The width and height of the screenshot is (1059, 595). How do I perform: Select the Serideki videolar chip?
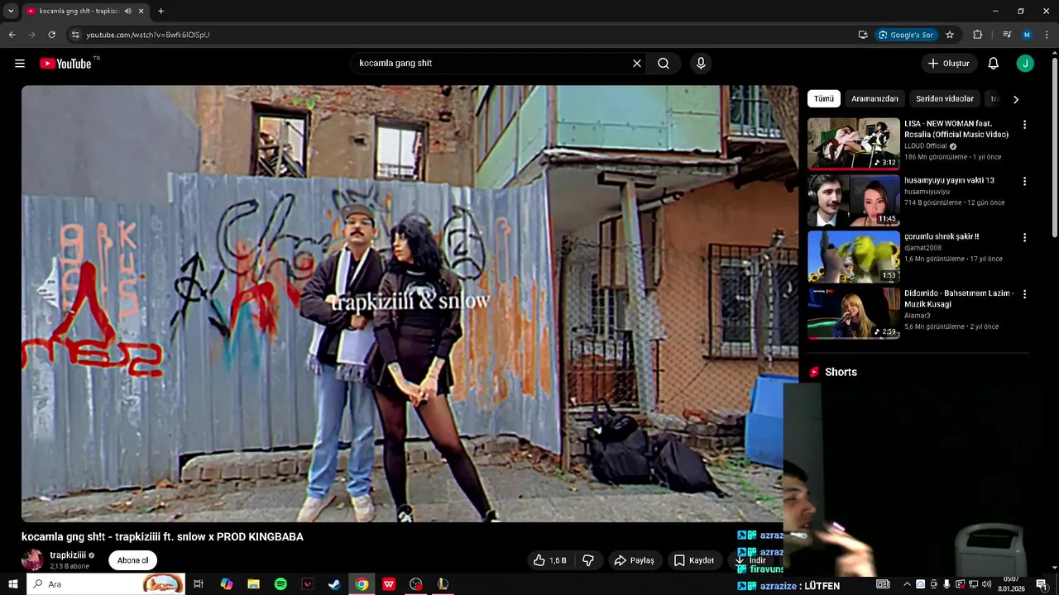pyautogui.click(x=945, y=98)
